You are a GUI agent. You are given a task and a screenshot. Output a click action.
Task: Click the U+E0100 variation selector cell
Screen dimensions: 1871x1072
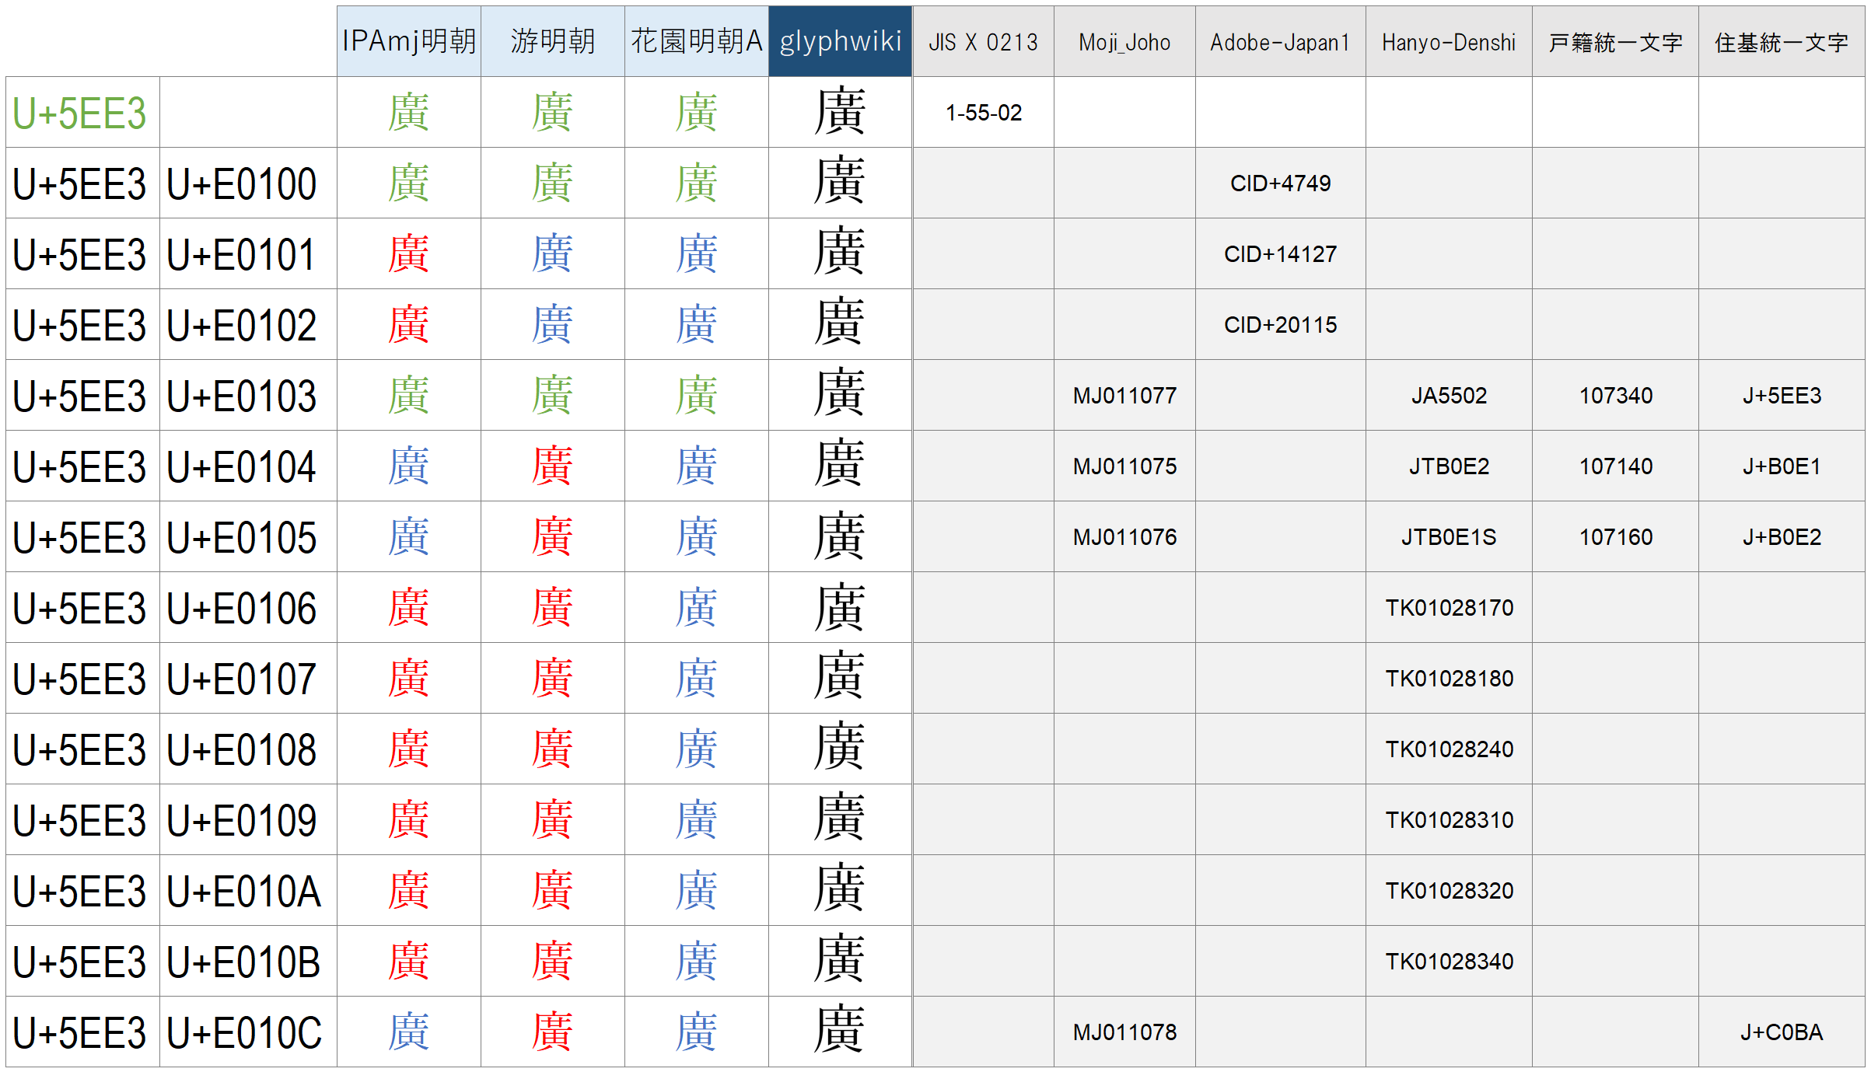tap(248, 183)
